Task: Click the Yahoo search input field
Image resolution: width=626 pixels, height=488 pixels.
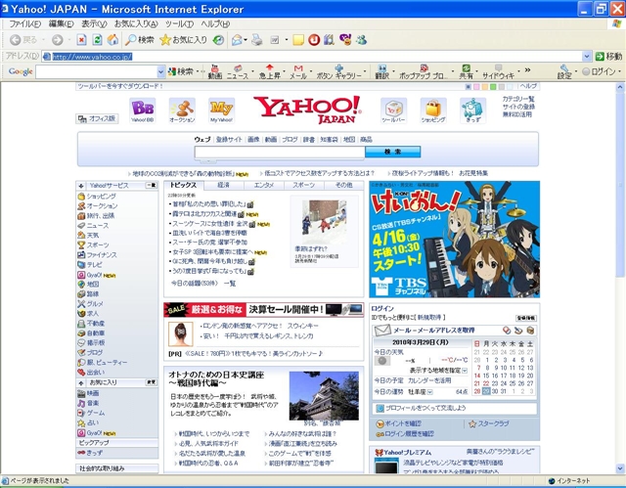Action: point(280,152)
